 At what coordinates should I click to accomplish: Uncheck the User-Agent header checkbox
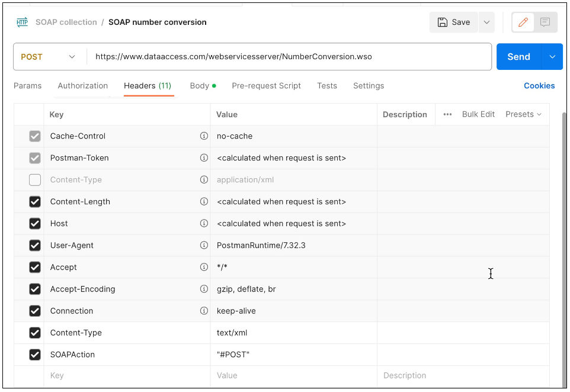coord(35,245)
